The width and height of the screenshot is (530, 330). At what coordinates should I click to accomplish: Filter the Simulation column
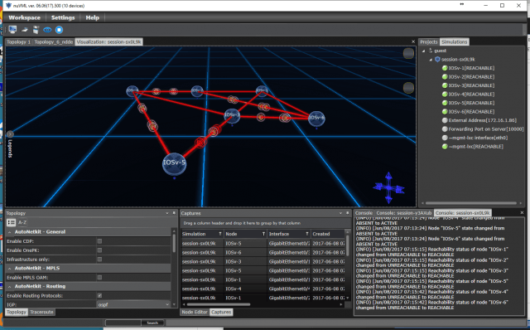pos(220,234)
